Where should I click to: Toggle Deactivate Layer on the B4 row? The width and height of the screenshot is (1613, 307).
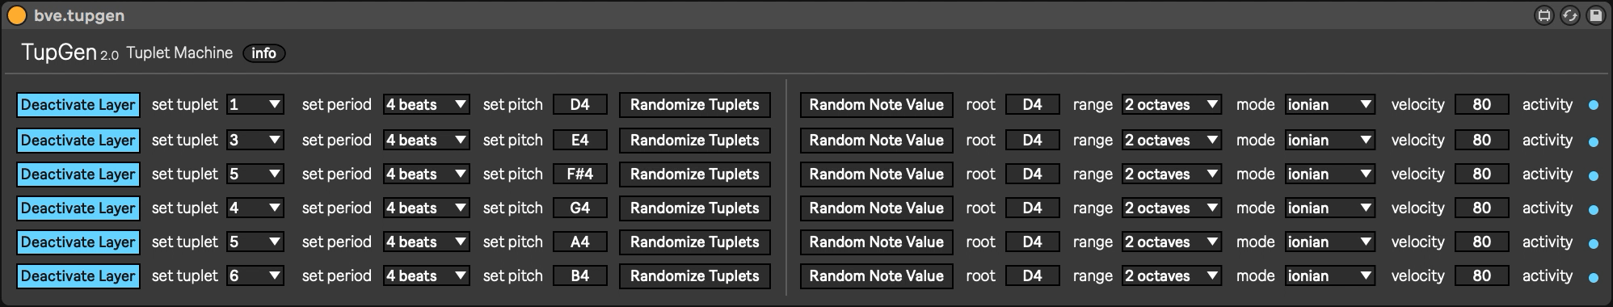click(x=78, y=276)
